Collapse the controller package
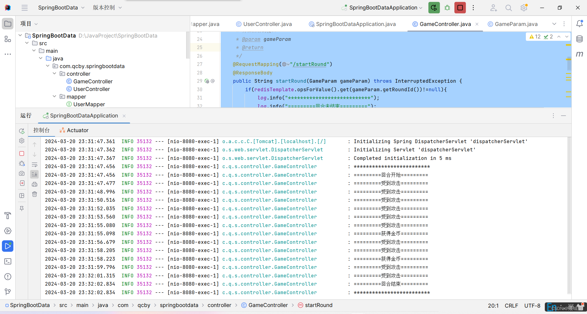 click(x=54, y=74)
